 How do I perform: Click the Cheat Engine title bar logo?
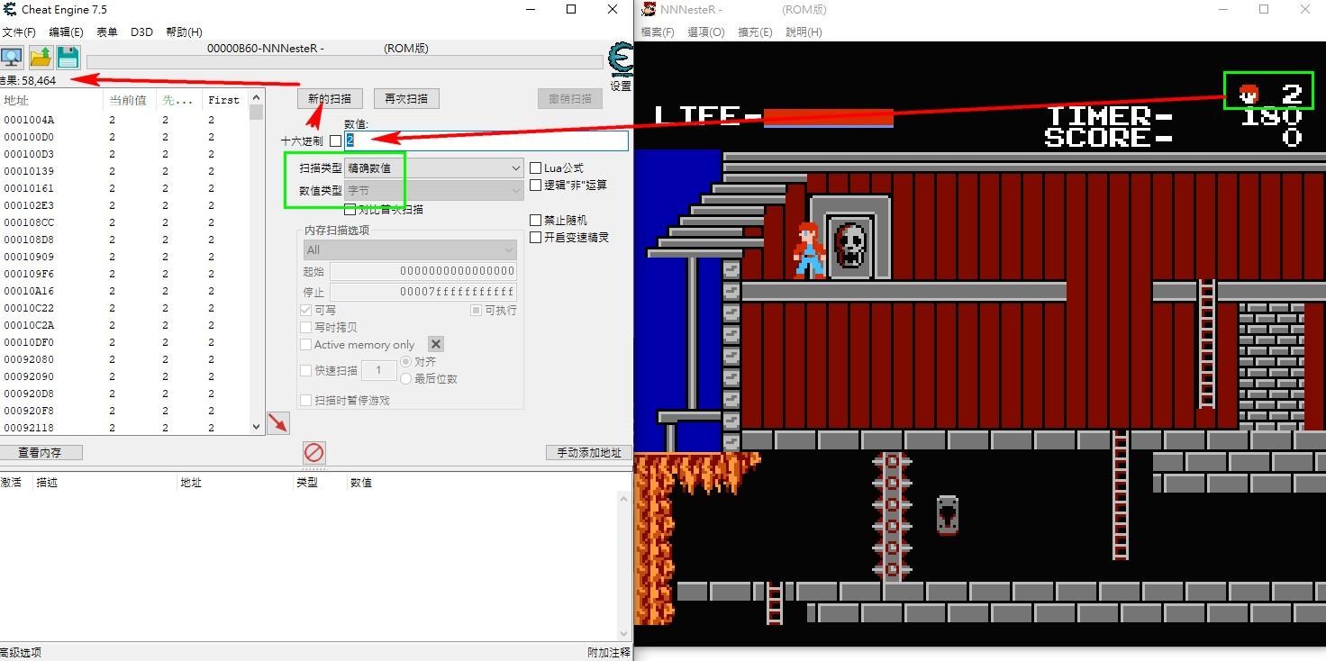[9, 10]
